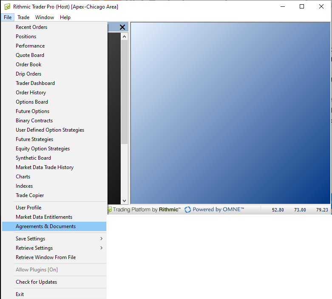Click the Rithmic logo in status bar
Image resolution: width=332 pixels, height=299 pixels.
[110, 210]
